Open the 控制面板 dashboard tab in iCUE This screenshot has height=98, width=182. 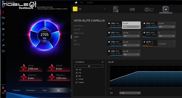click(90, 3)
